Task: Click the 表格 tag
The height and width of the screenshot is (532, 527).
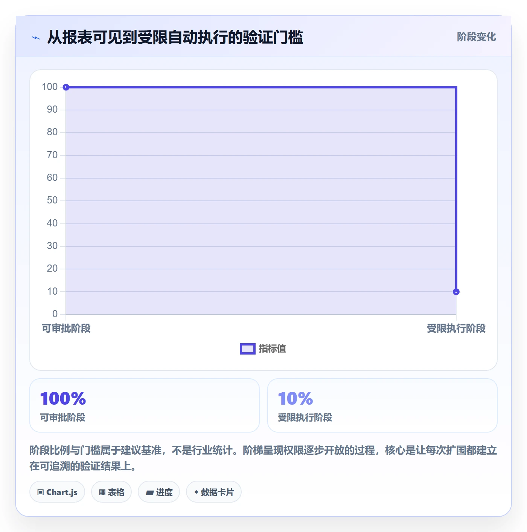Action: [x=111, y=492]
